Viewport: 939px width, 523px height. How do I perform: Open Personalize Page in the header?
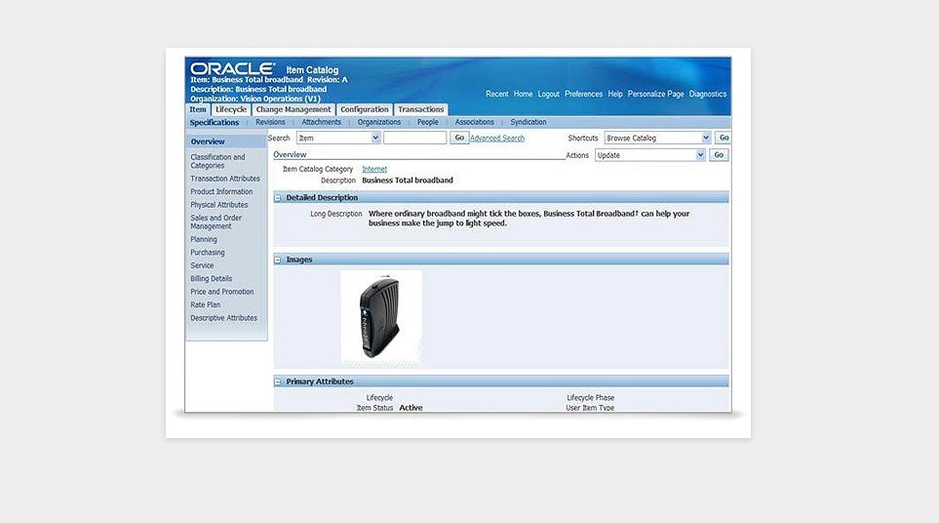(655, 94)
